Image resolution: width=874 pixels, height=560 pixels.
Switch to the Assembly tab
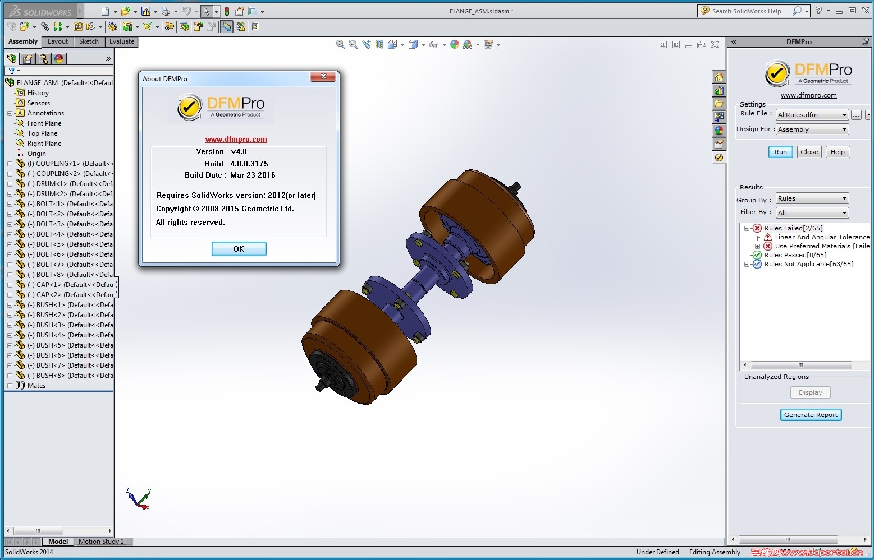click(x=23, y=42)
